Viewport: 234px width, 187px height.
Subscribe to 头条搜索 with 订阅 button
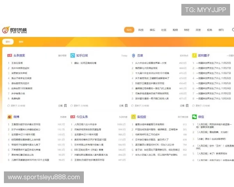click(60, 106)
